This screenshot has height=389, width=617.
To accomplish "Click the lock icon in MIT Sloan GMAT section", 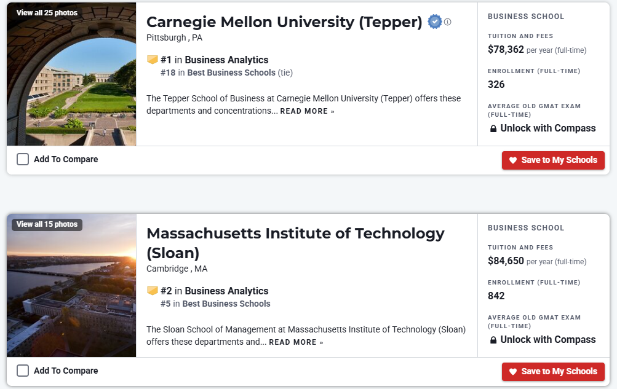I will coord(493,340).
